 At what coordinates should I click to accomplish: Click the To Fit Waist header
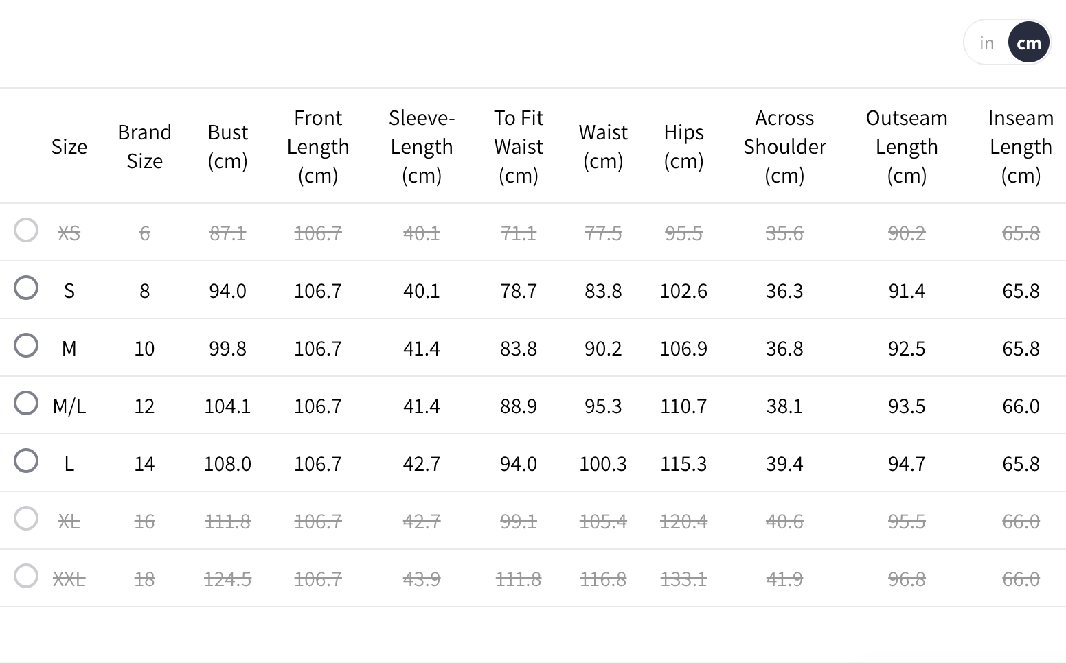click(x=519, y=146)
